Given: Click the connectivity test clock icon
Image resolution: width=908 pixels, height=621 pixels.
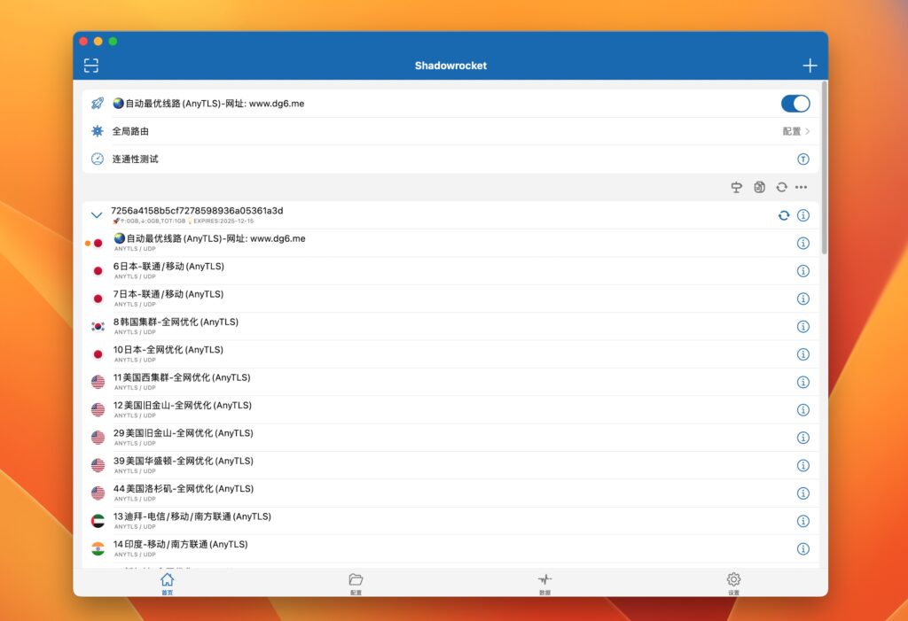Looking at the screenshot, I should [x=98, y=159].
